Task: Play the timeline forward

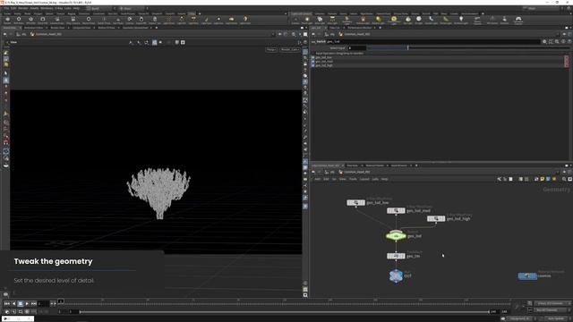Action: 27,304
